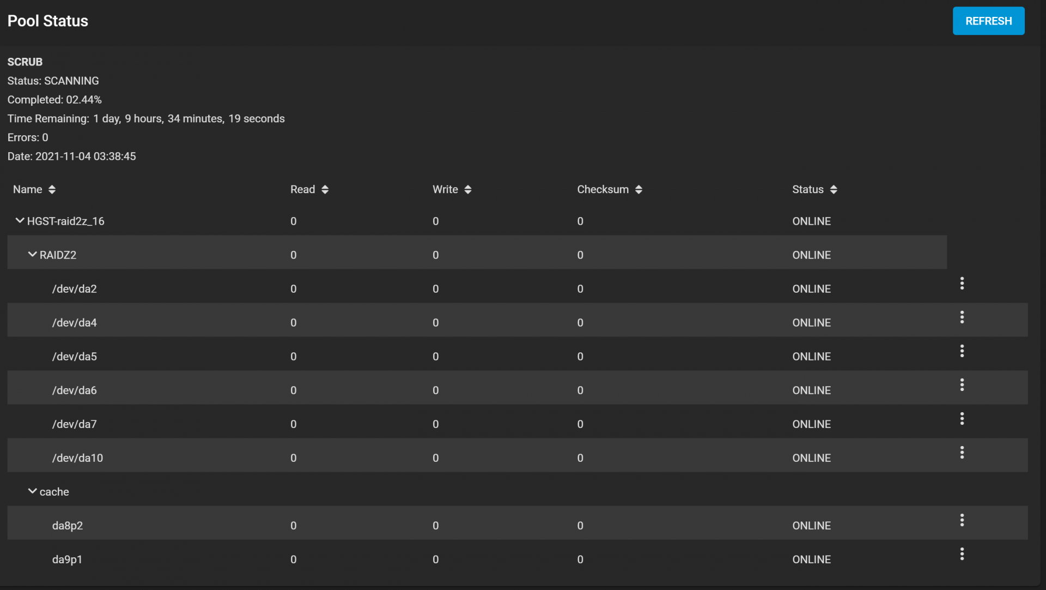Select the /dev/da6 device name

tap(74, 390)
